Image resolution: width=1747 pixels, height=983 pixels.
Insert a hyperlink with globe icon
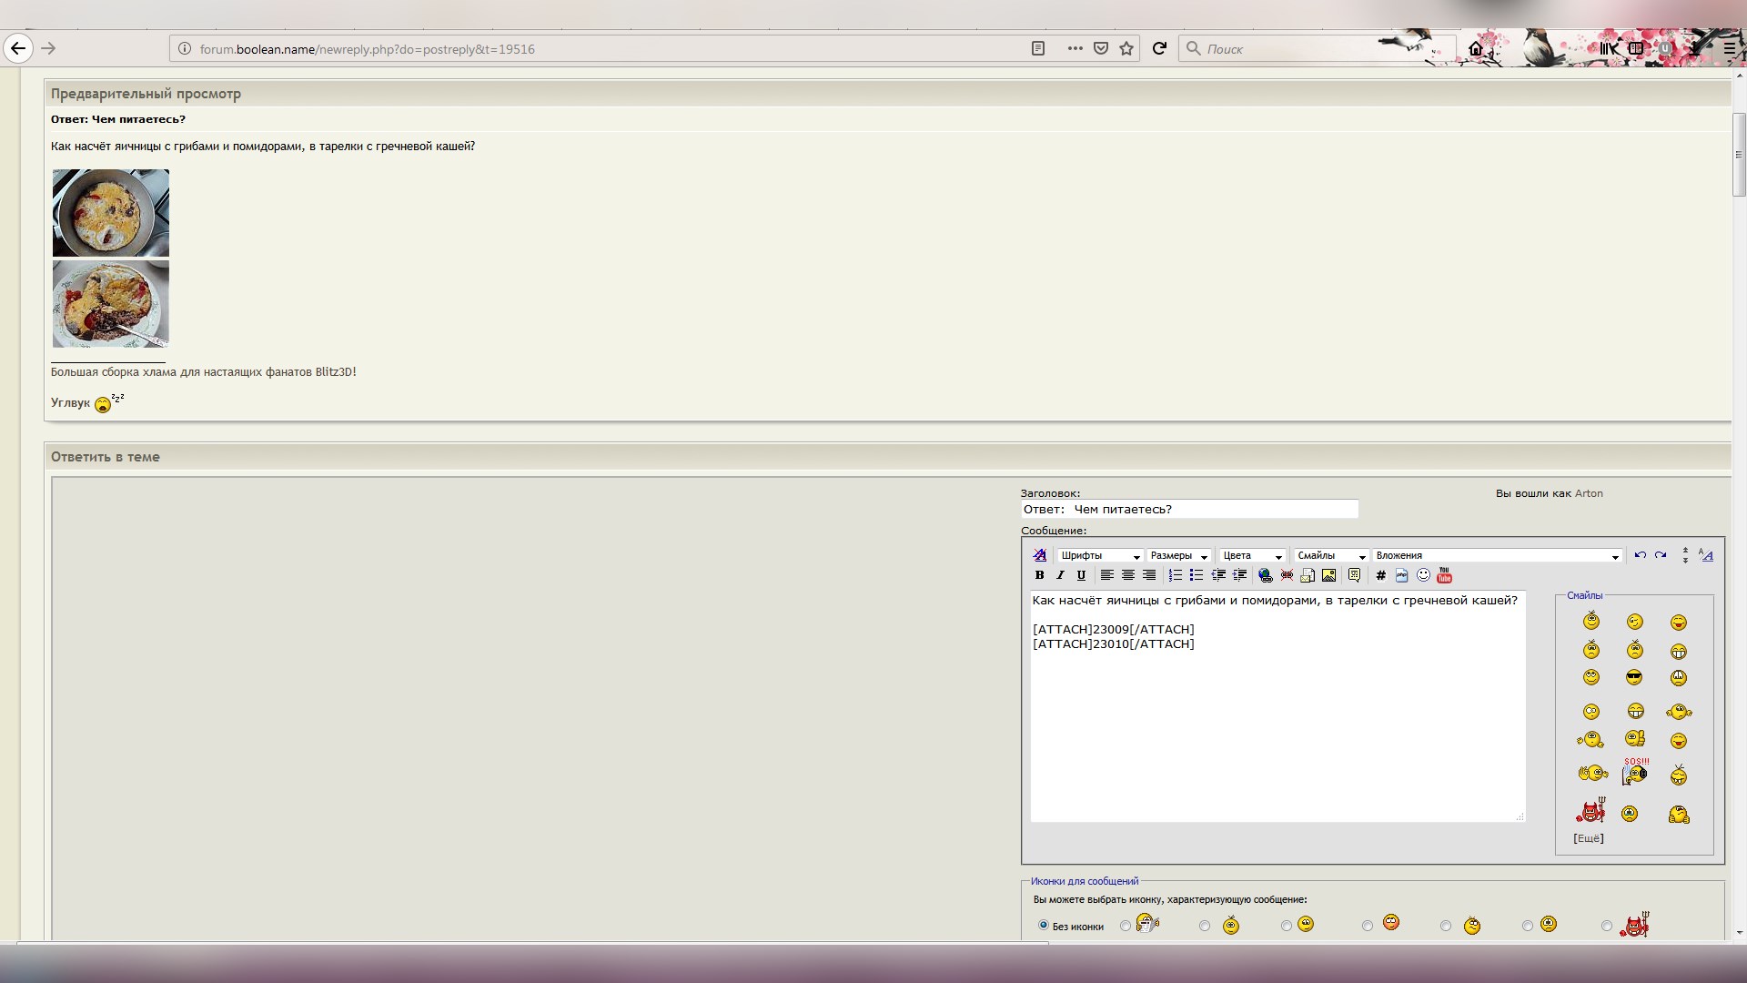click(x=1265, y=575)
